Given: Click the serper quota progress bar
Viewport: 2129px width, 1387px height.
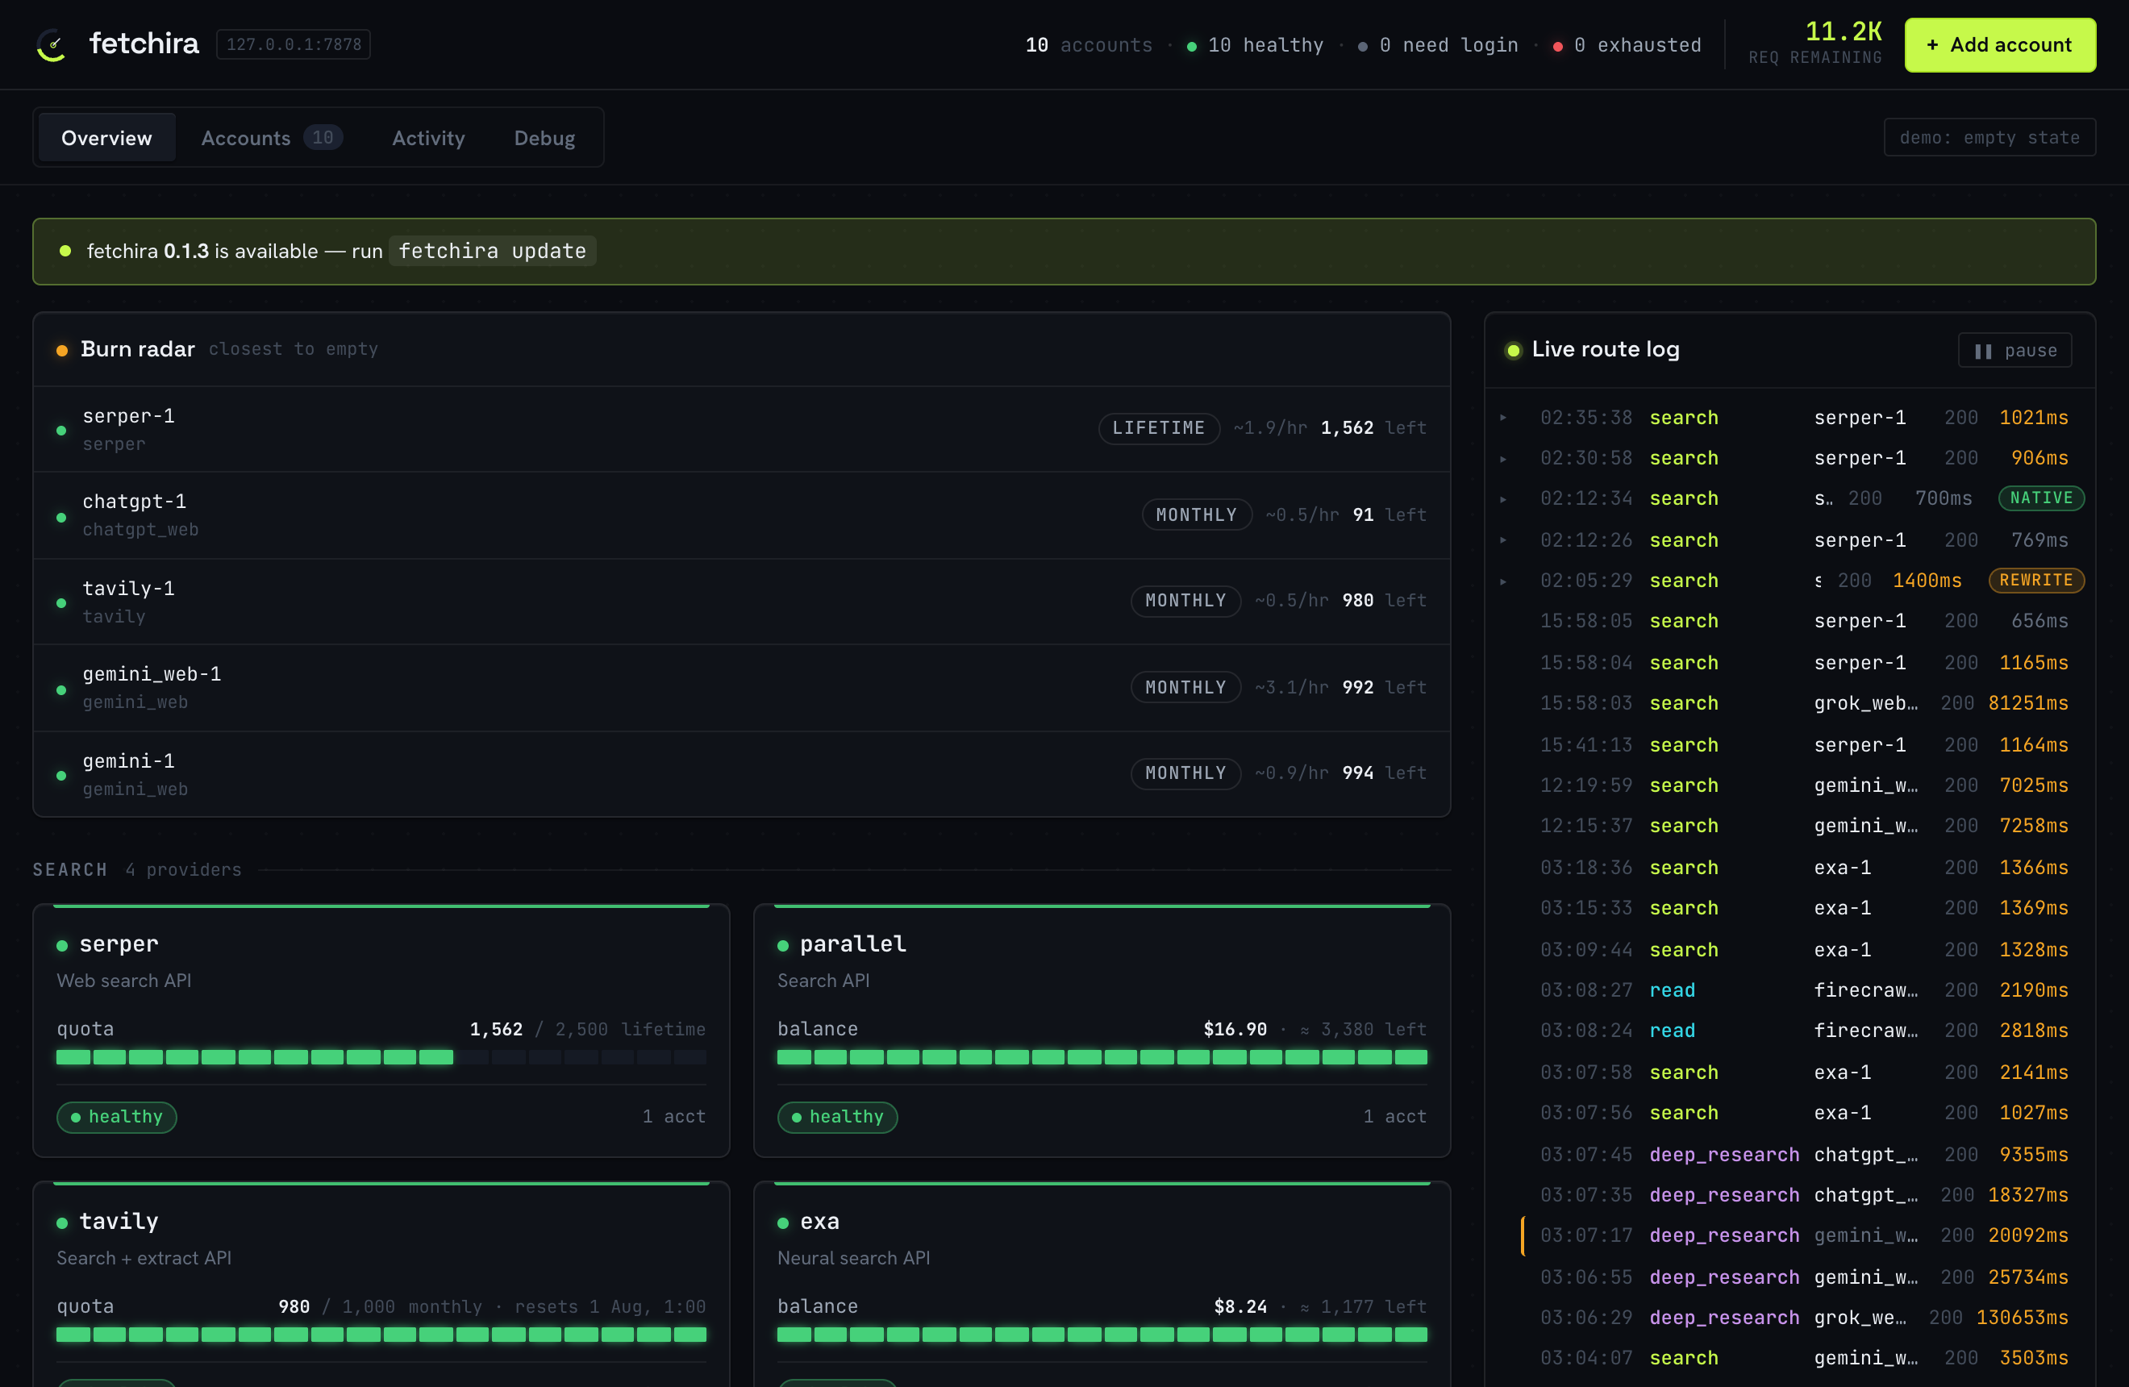Looking at the screenshot, I should point(381,1057).
